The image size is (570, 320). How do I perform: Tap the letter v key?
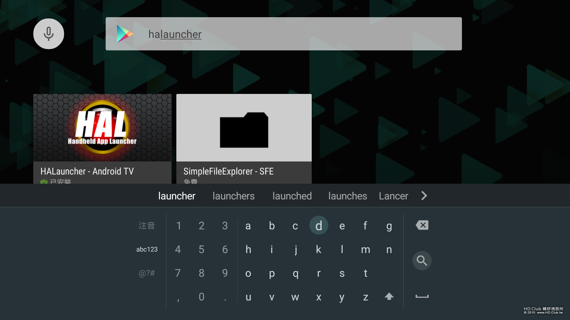pos(272,297)
